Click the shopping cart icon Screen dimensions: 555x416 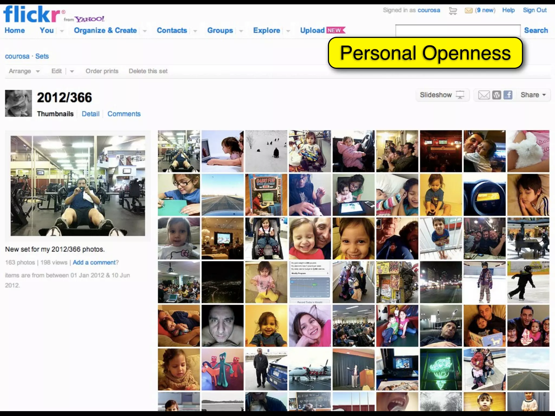point(453,11)
